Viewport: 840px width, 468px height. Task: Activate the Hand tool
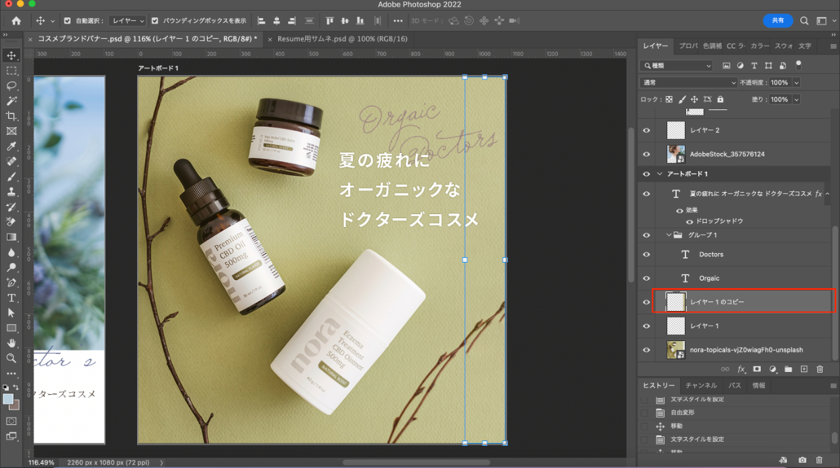pos(11,343)
